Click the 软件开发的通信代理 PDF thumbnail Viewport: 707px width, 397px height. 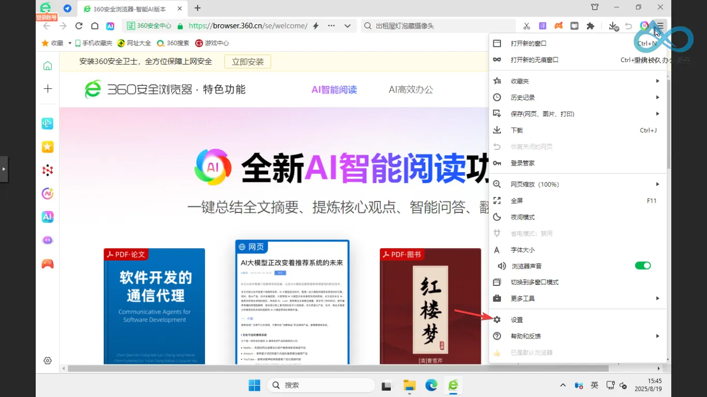click(154, 306)
